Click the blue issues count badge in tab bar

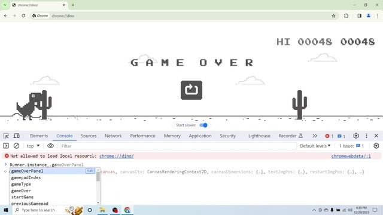tap(341, 136)
